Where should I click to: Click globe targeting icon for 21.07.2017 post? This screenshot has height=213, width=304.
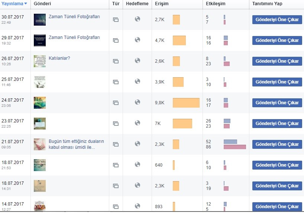(138, 144)
